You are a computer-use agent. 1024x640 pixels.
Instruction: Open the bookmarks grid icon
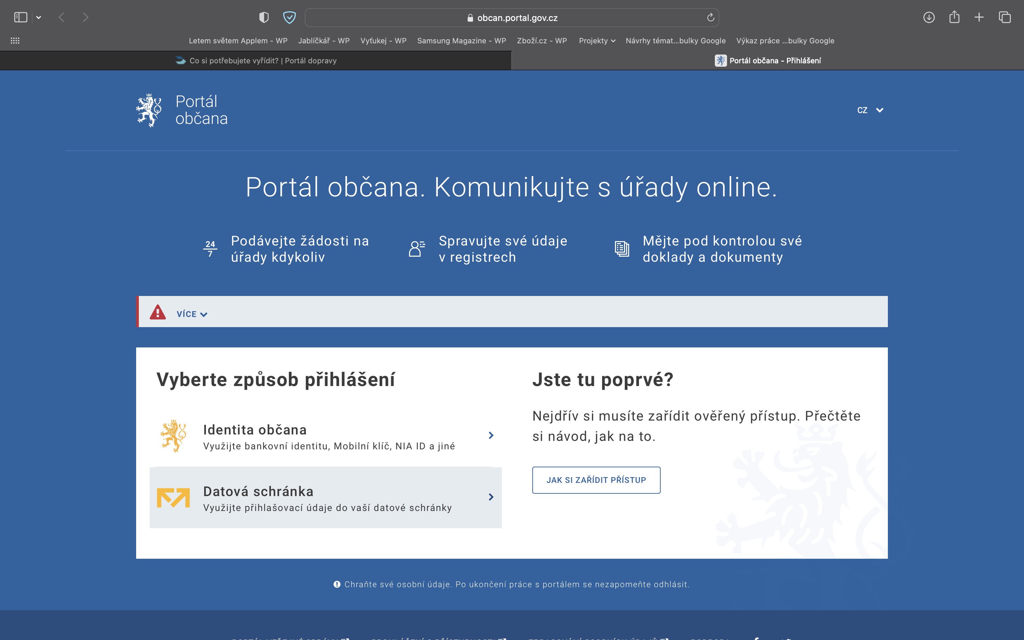(x=15, y=41)
